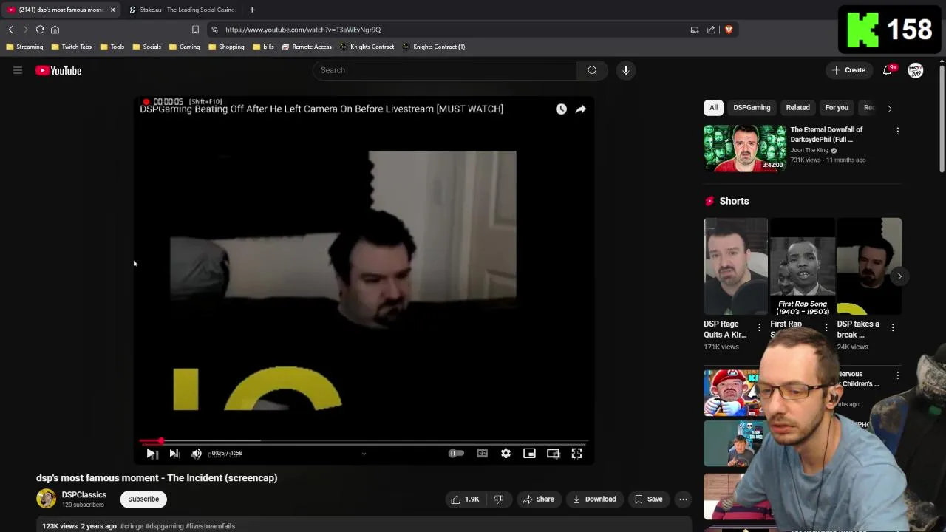This screenshot has height=532, width=946.
Task: Like the video (1.9K thumbs up)
Action: pyautogui.click(x=465, y=499)
